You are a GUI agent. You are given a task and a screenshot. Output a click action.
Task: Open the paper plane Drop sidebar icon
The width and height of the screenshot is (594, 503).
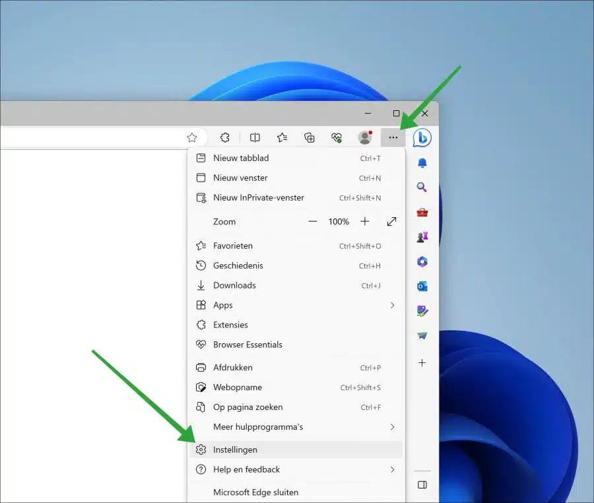(x=422, y=335)
